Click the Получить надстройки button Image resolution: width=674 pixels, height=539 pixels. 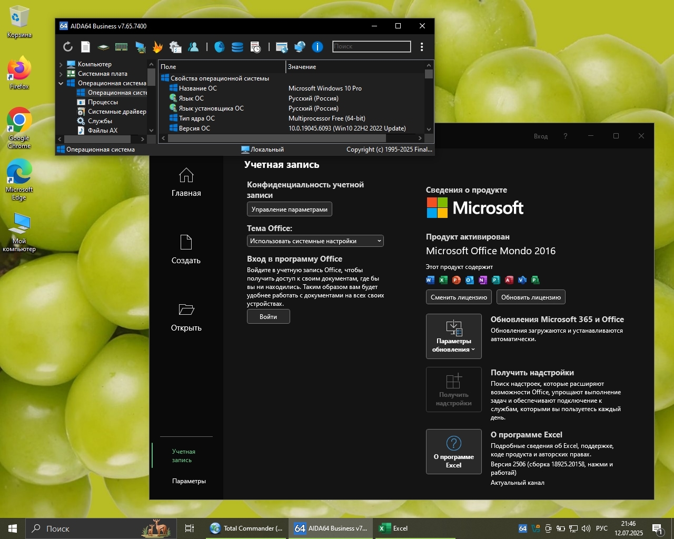[x=454, y=390]
